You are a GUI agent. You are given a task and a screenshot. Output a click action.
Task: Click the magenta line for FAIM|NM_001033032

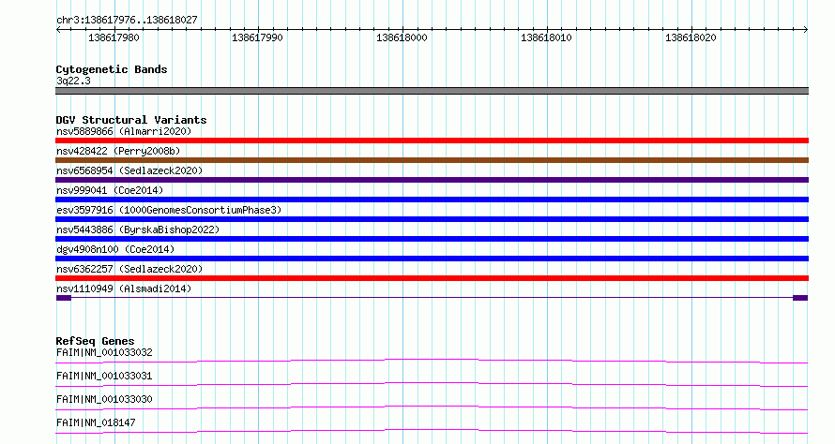tap(432, 361)
